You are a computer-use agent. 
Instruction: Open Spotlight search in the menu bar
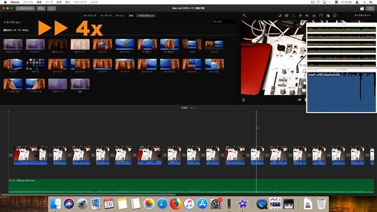364,2
